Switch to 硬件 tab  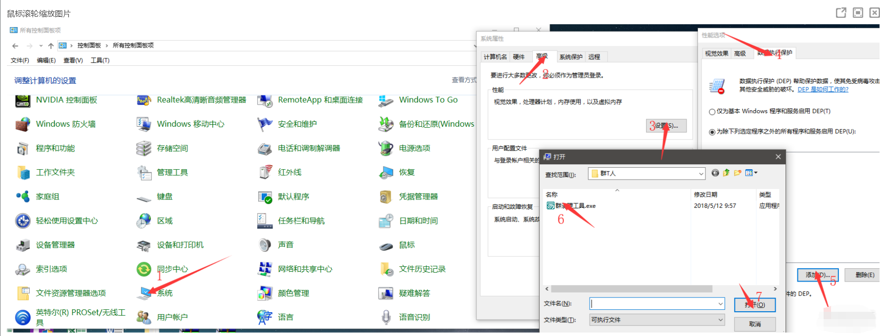click(x=518, y=57)
